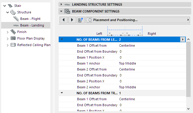Click the Beam - Landing icon

(16, 26)
